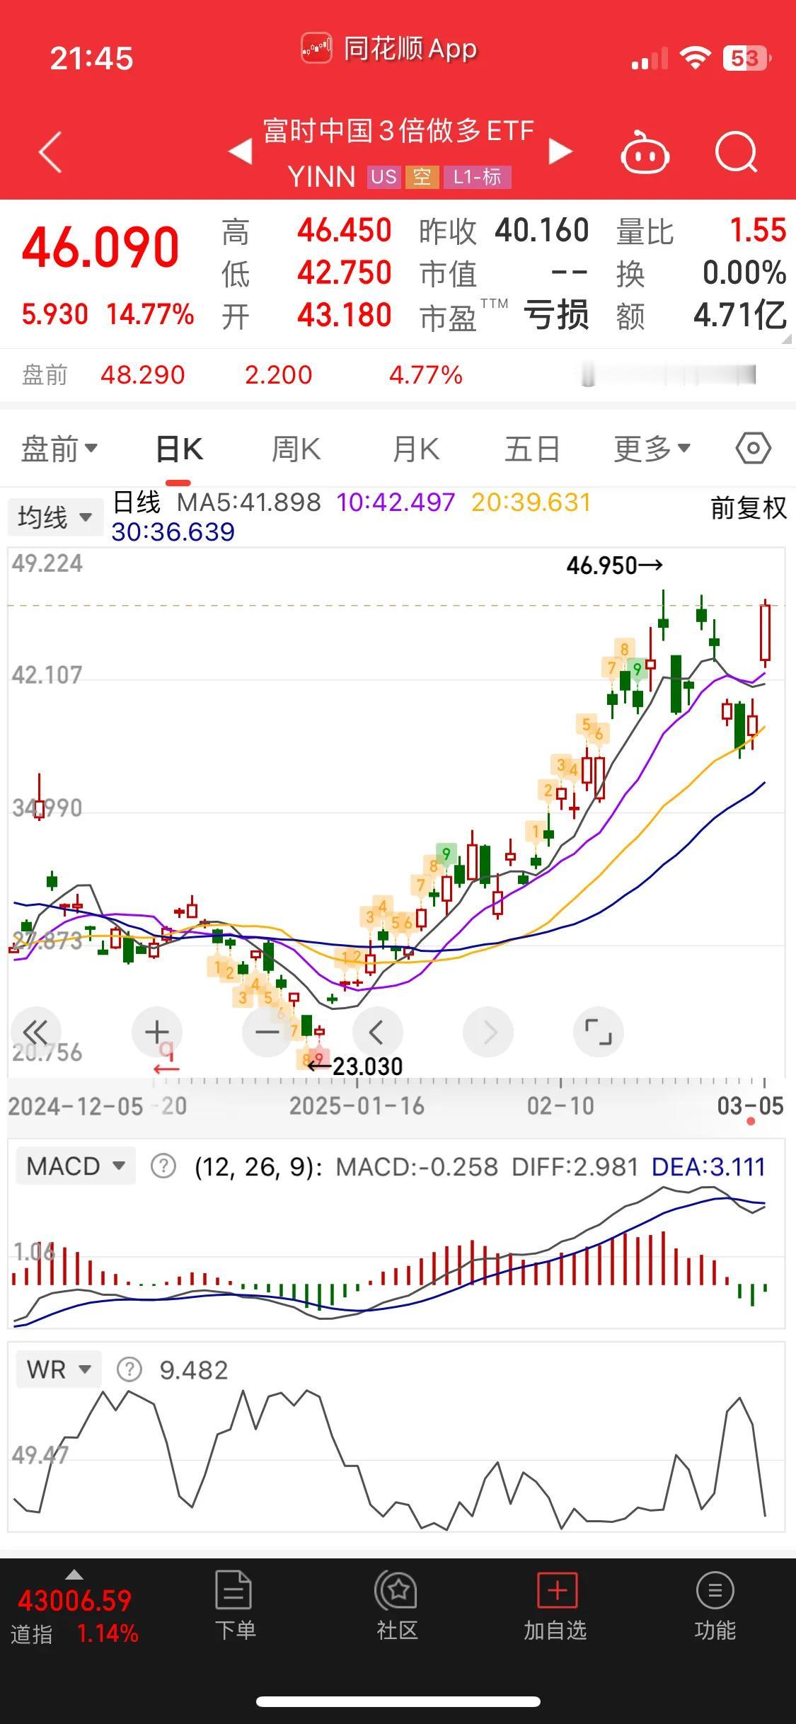Image resolution: width=796 pixels, height=1724 pixels.
Task: Expand chart to fullscreen
Action: pos(599,1033)
